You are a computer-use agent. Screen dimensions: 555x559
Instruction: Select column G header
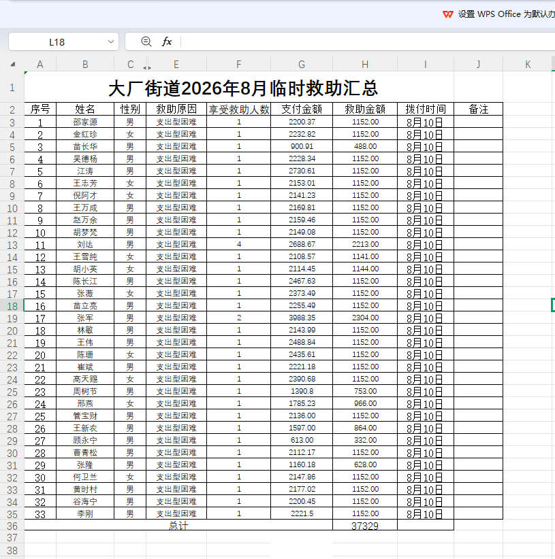[x=302, y=65]
